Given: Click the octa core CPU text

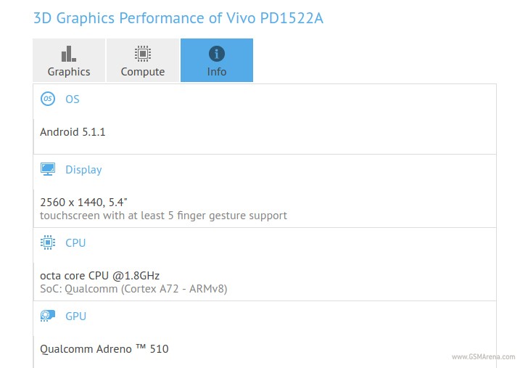Looking at the screenshot, I should [99, 275].
